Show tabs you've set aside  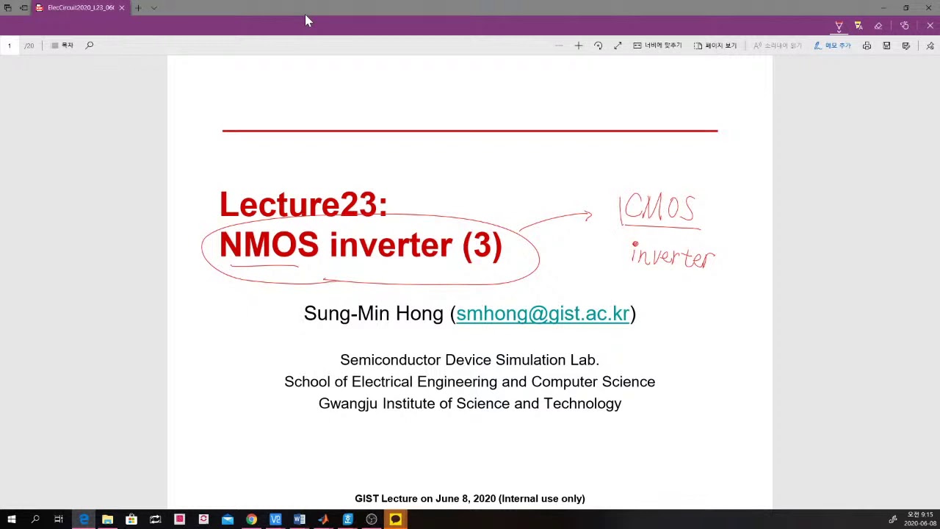tap(7, 7)
